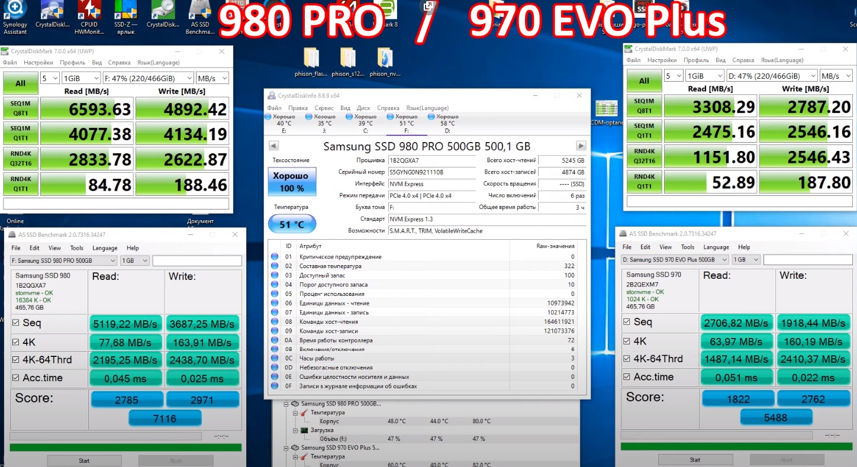
Task: Go to previous disk in CrystalDiskInfo
Action: click(x=273, y=146)
